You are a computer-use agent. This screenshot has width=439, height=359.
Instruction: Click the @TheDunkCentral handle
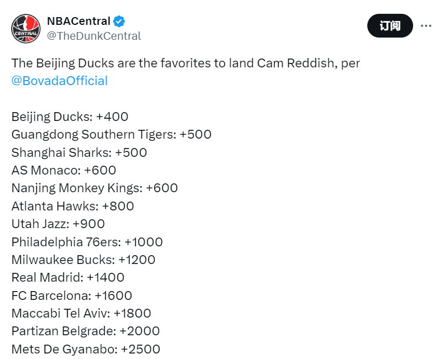(x=94, y=36)
